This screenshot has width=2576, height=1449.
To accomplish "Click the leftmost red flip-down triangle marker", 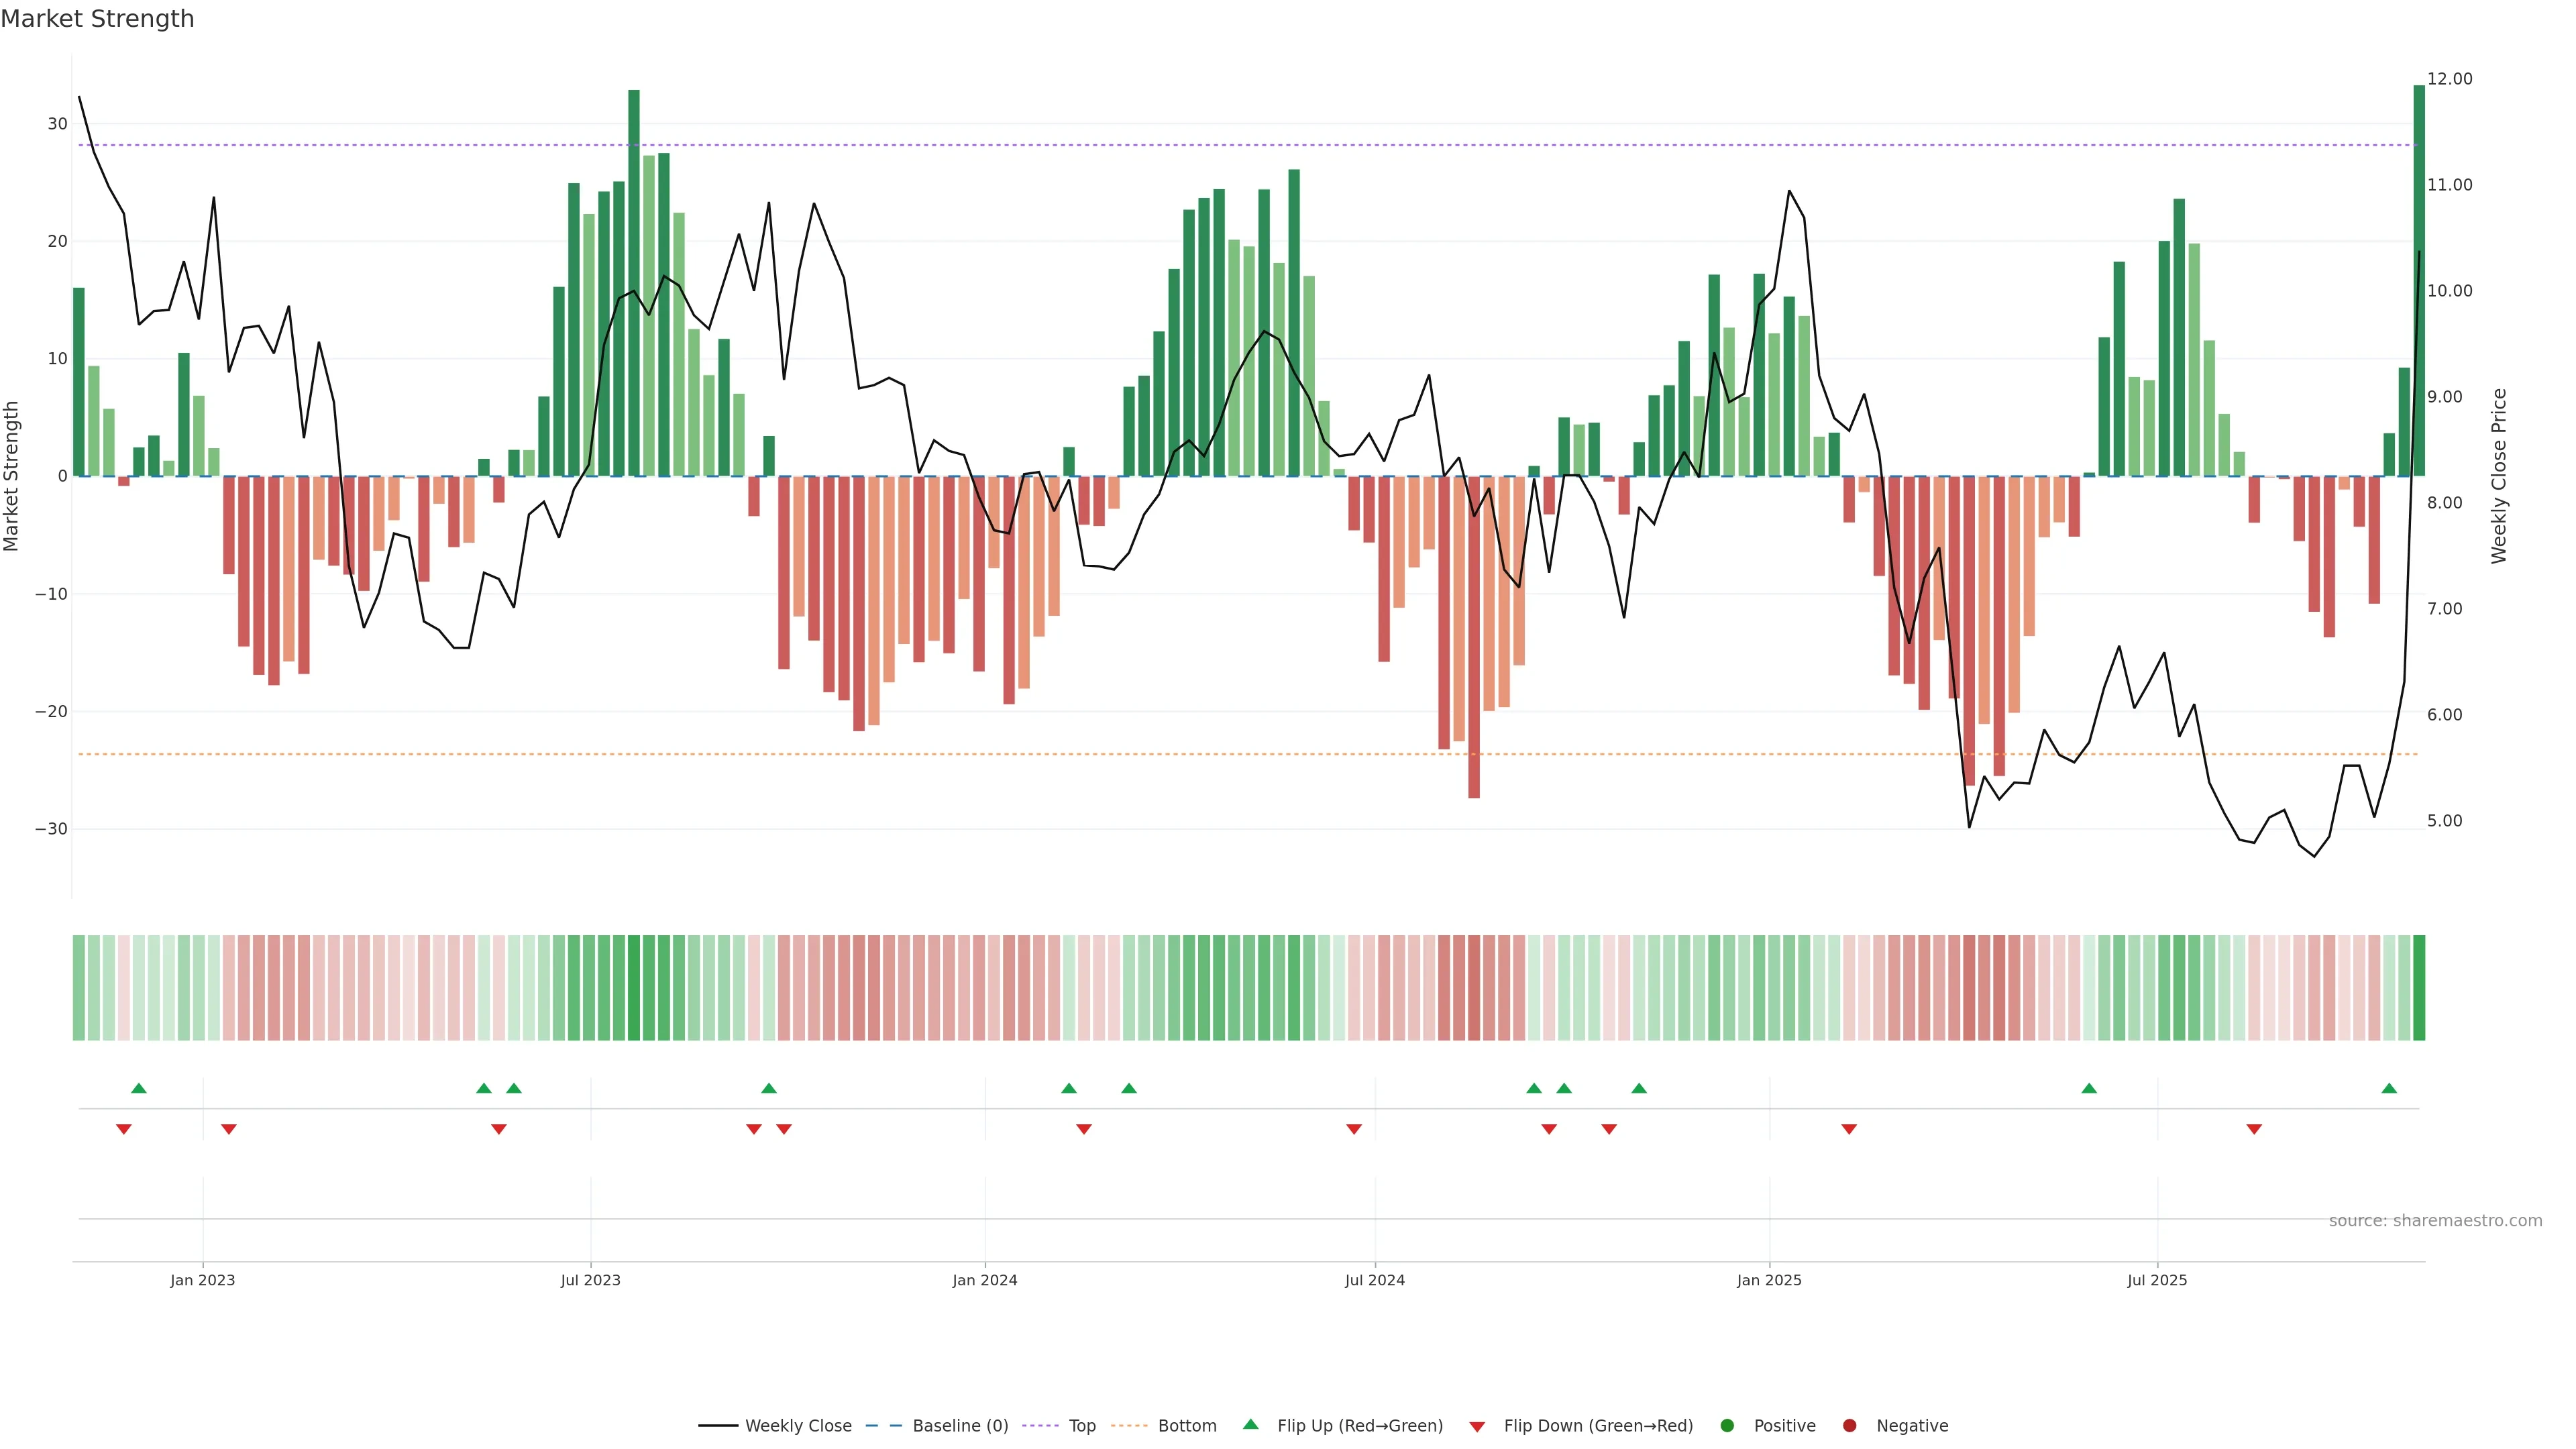I will click(124, 1129).
